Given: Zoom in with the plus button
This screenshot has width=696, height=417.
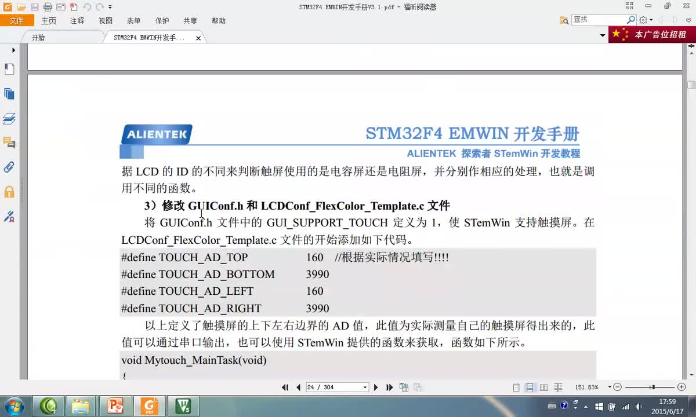Looking at the screenshot, I should pos(681,387).
